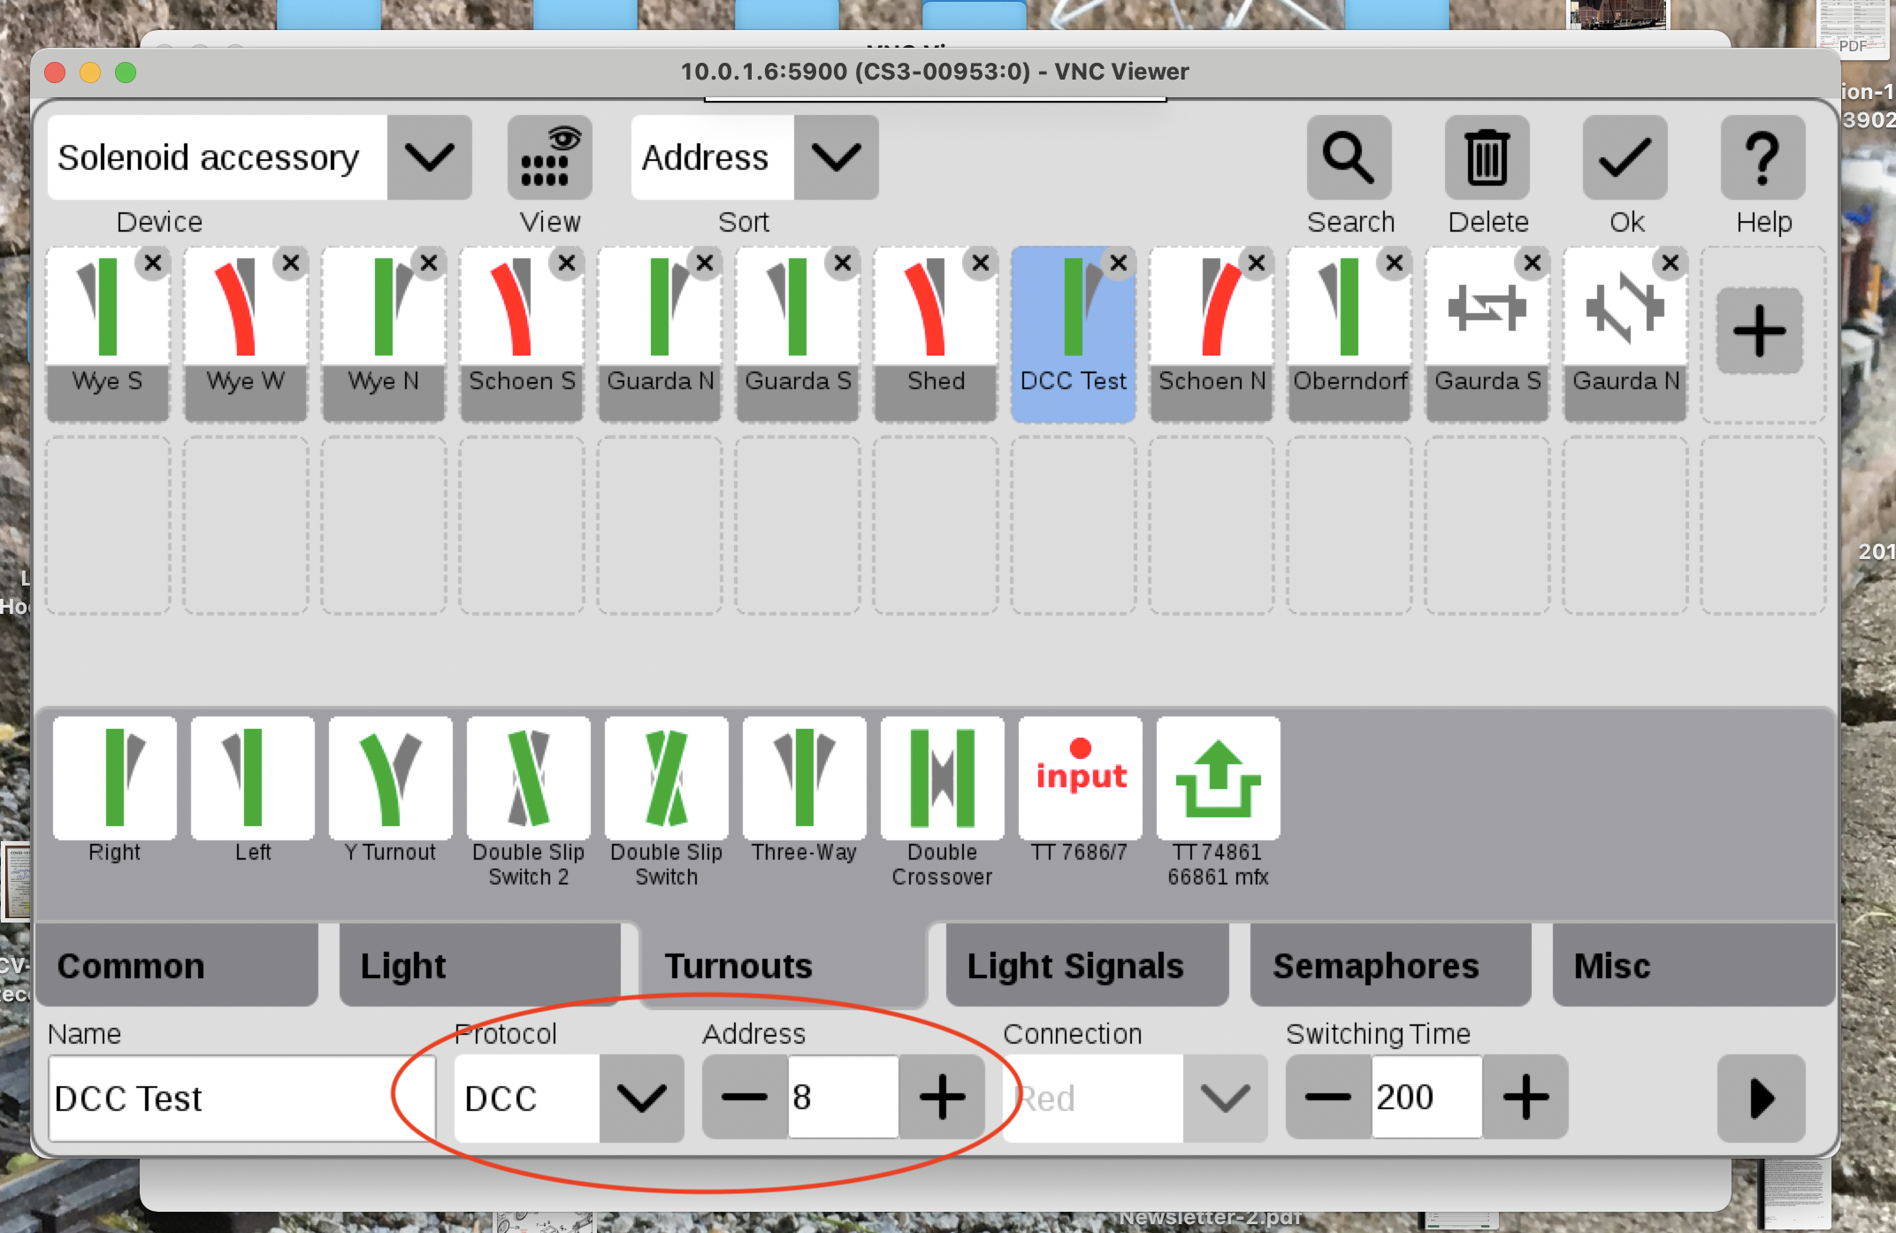Select the Guarda N turnout tile
The height and width of the screenshot is (1233, 1896).
point(660,333)
